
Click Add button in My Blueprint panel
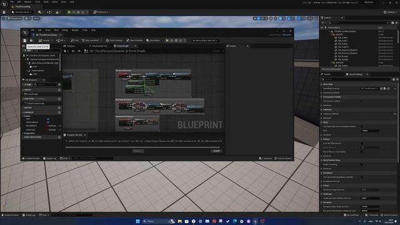pos(27,84)
